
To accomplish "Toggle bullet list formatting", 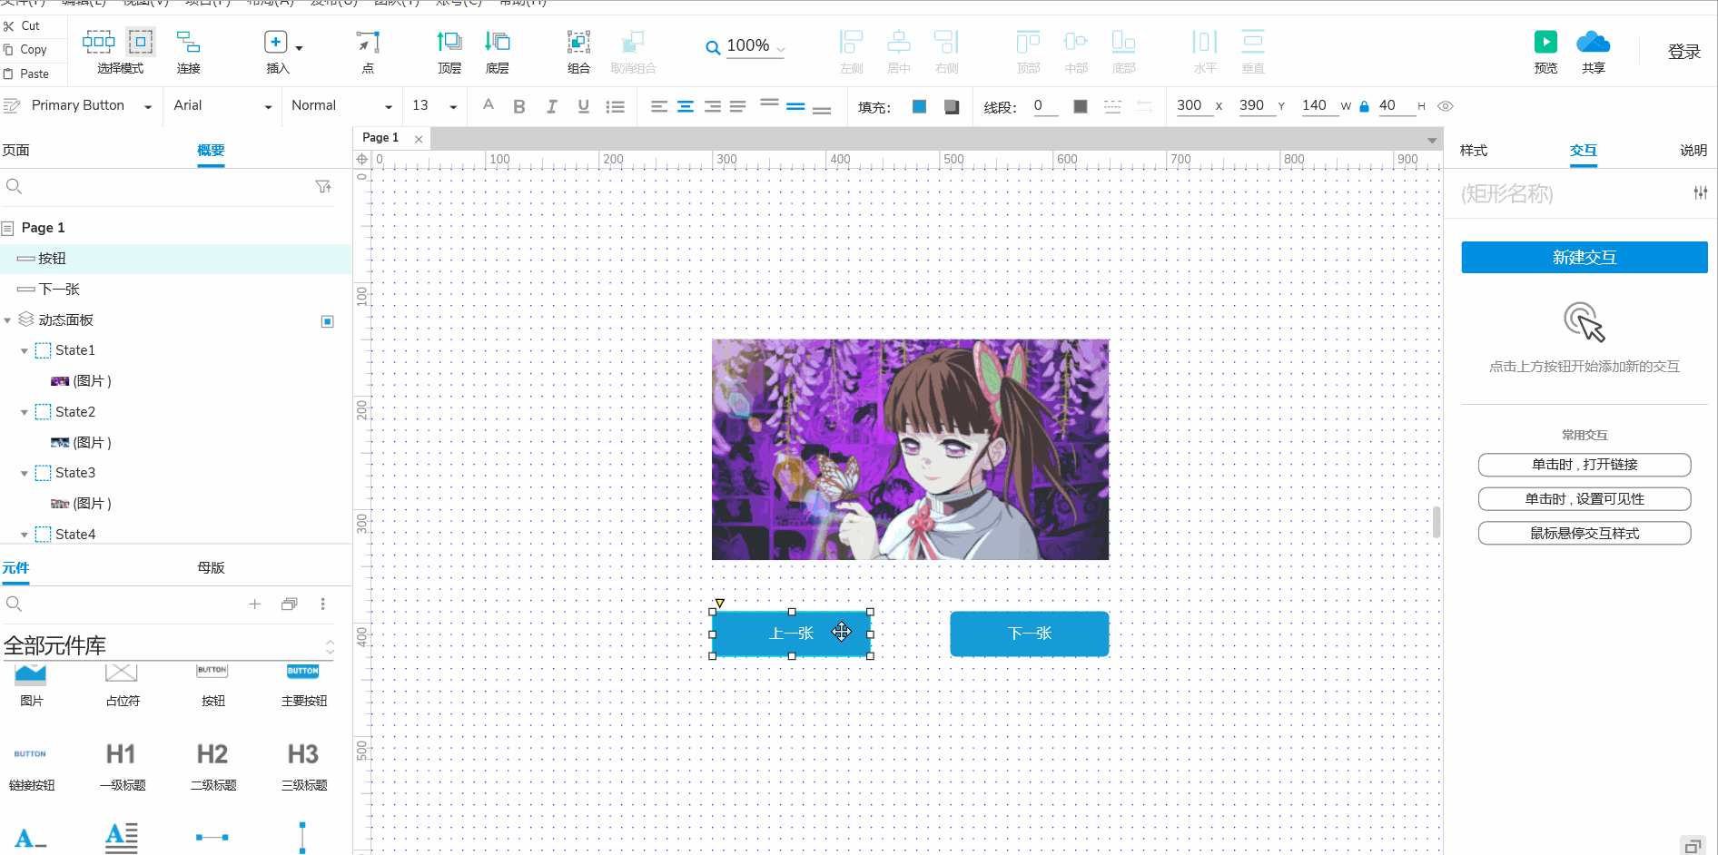I will [616, 106].
